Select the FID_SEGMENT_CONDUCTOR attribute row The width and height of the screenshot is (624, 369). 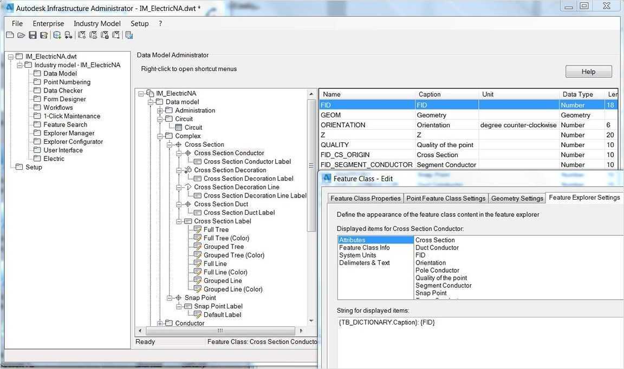469,164
